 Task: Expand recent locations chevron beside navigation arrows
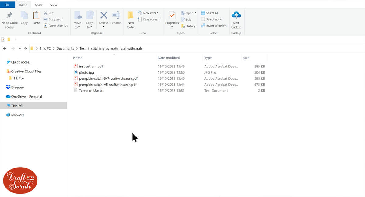click(x=20, y=49)
